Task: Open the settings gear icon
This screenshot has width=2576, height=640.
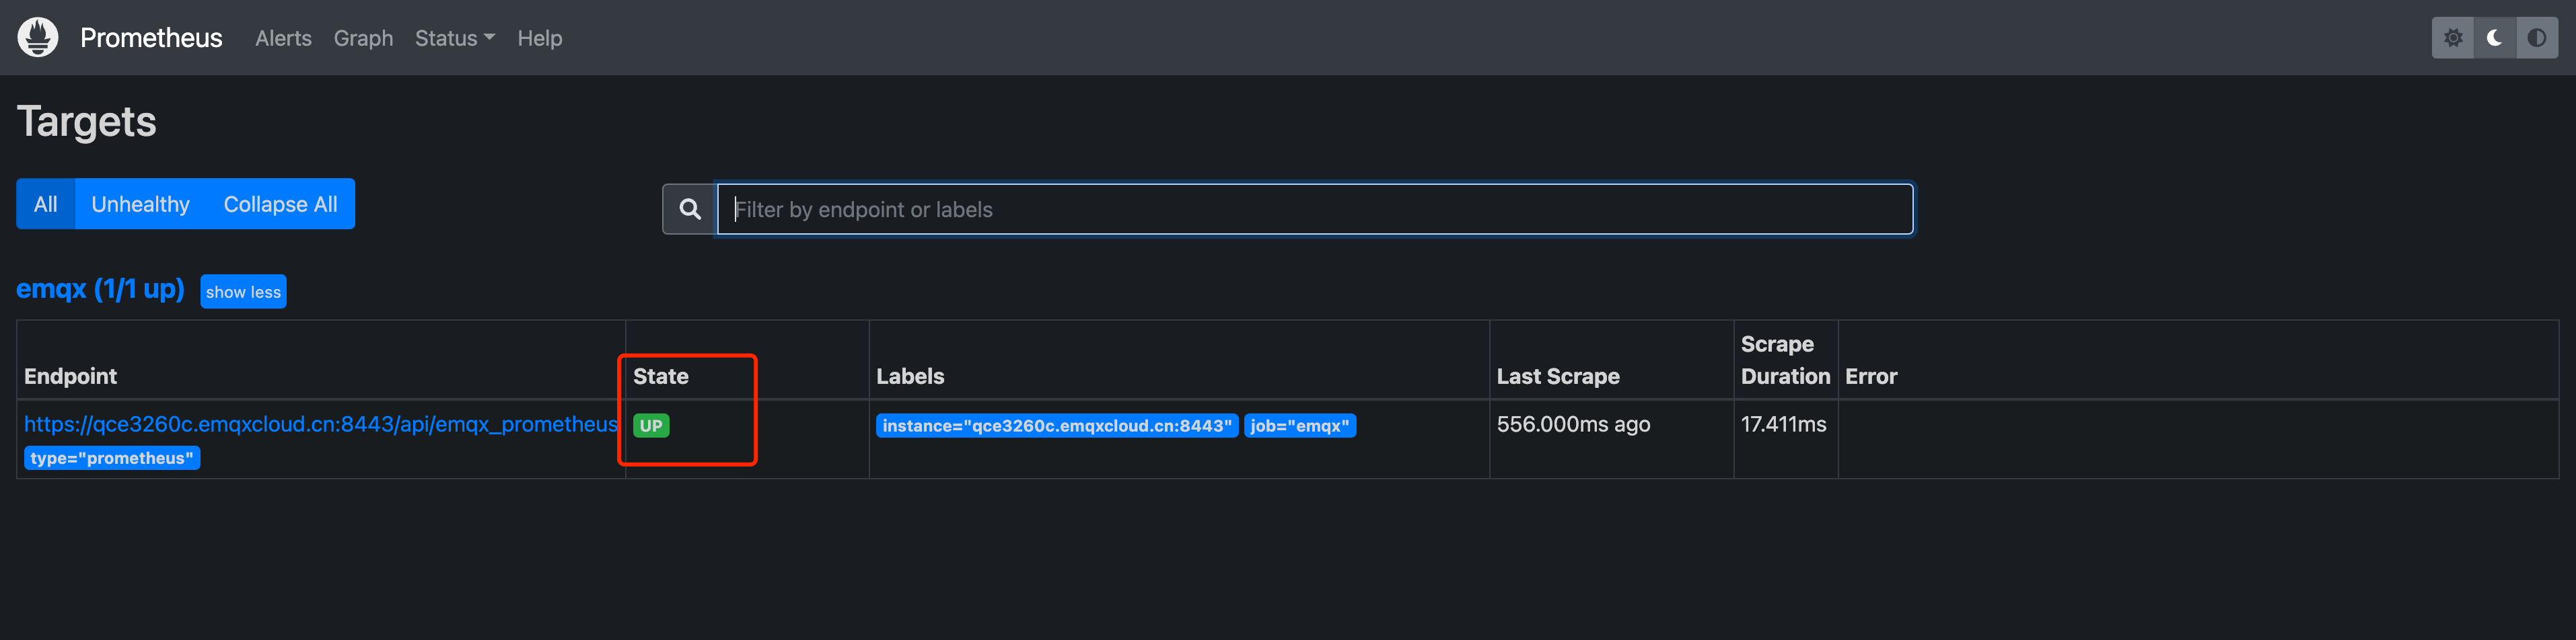Action: 2452,38
